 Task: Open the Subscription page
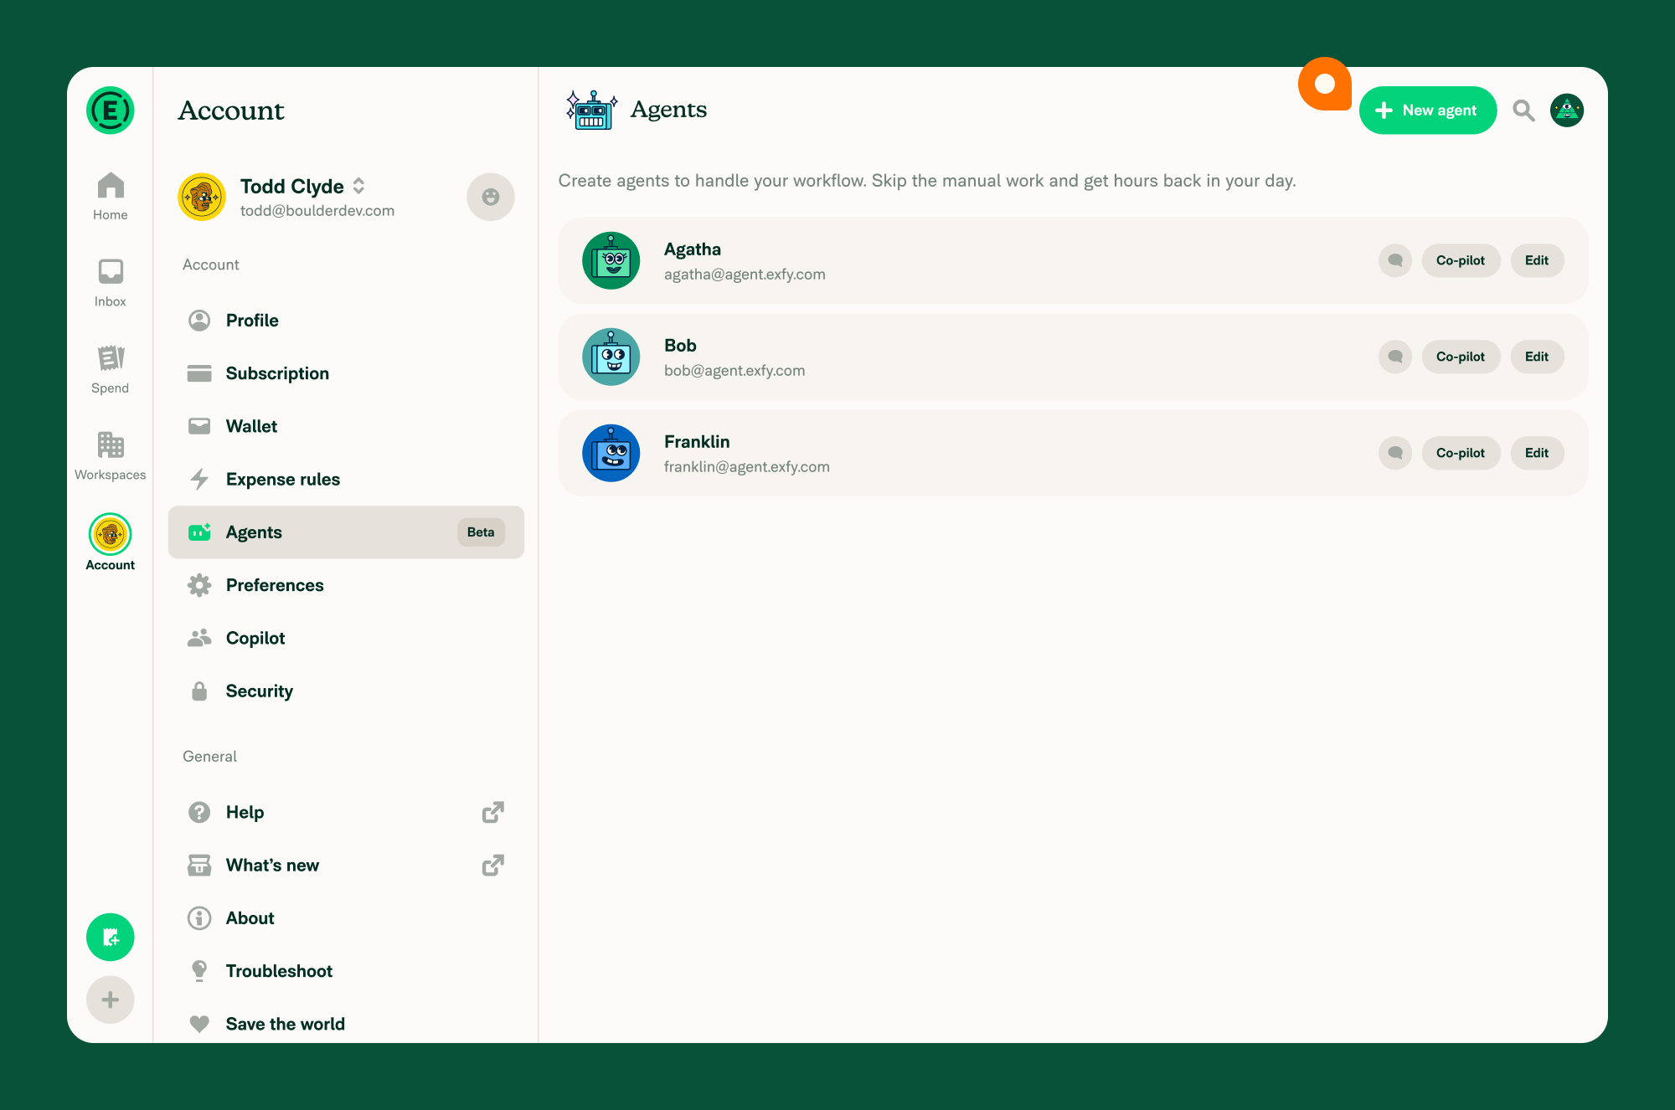tap(346, 373)
